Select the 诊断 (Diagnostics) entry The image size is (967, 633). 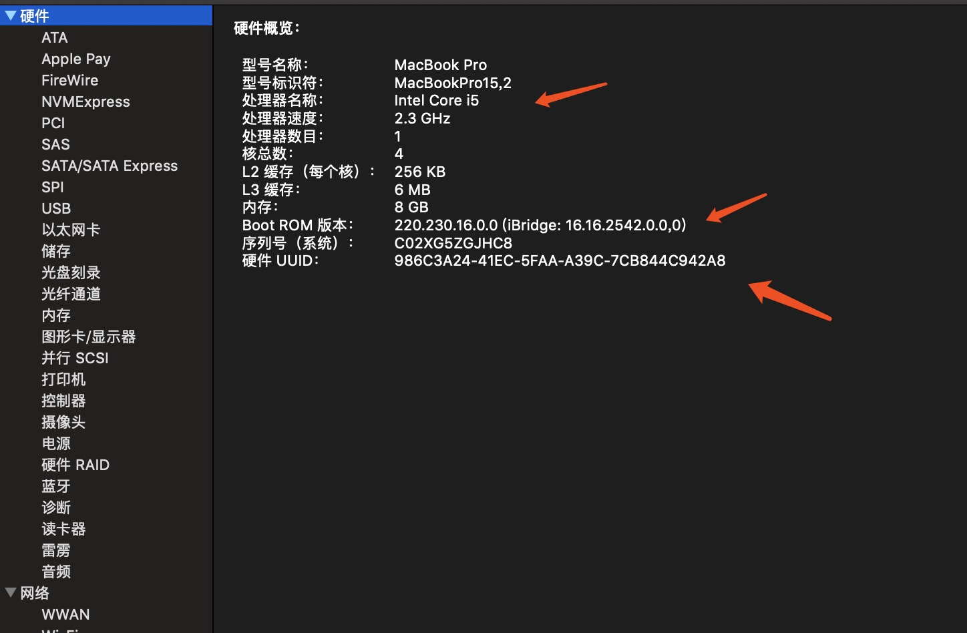pos(56,507)
